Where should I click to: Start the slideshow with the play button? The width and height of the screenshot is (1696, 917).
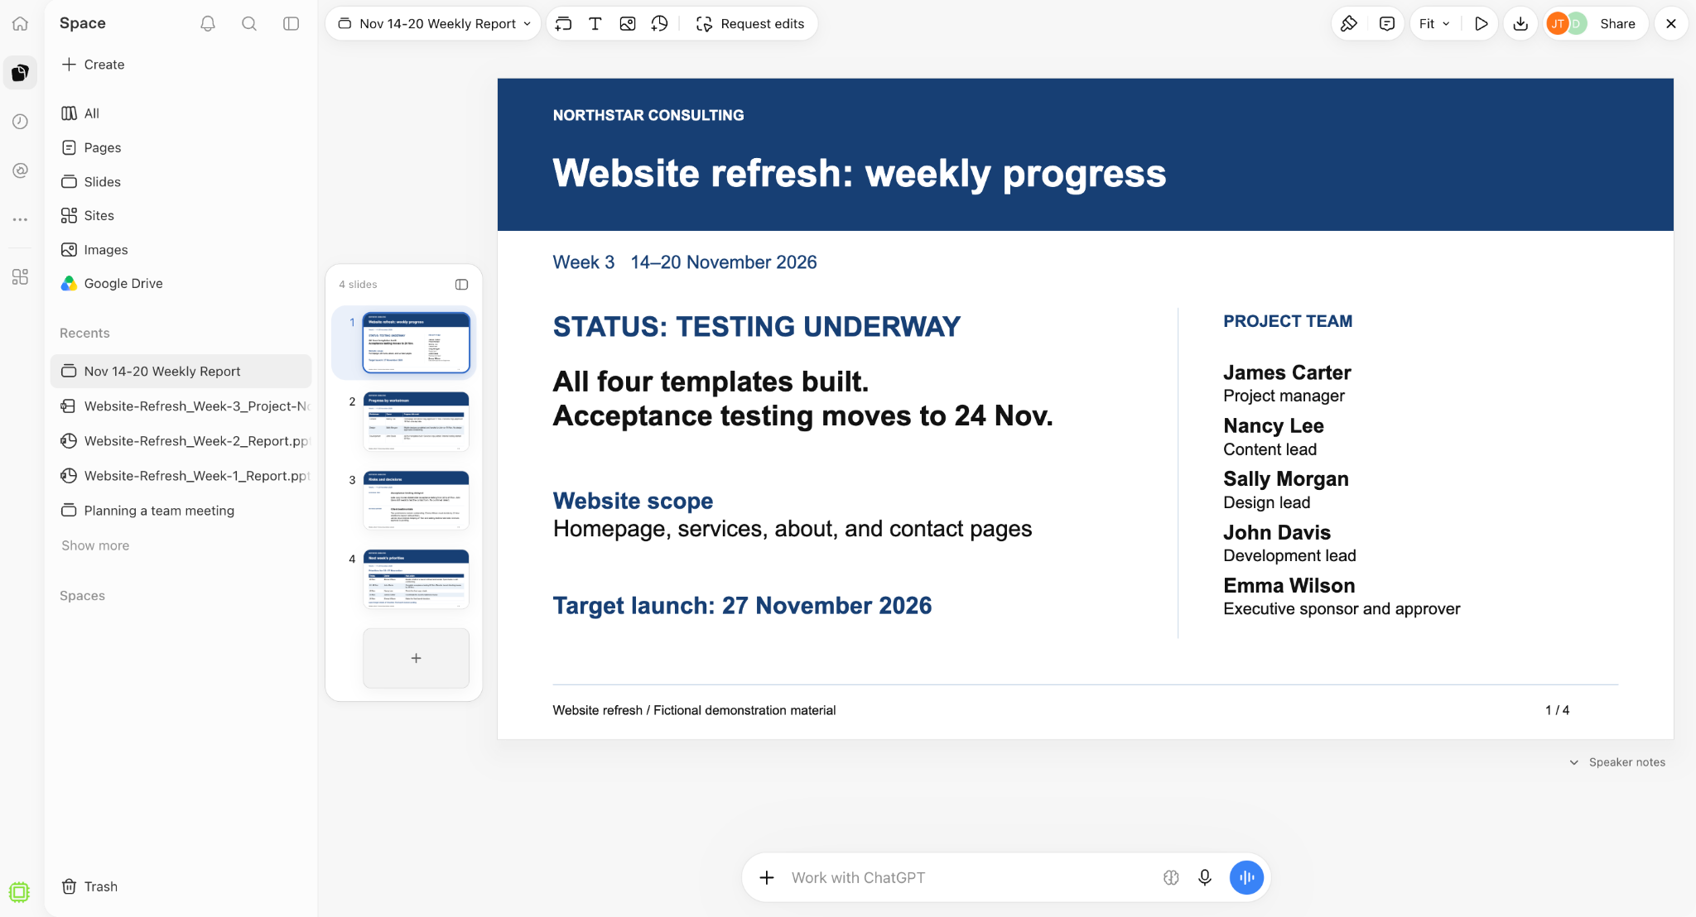(x=1482, y=24)
